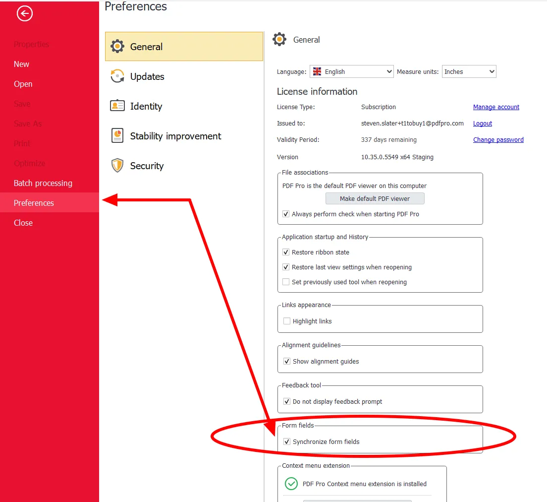
Task: Click the Updates refresh icon
Action: [x=117, y=76]
